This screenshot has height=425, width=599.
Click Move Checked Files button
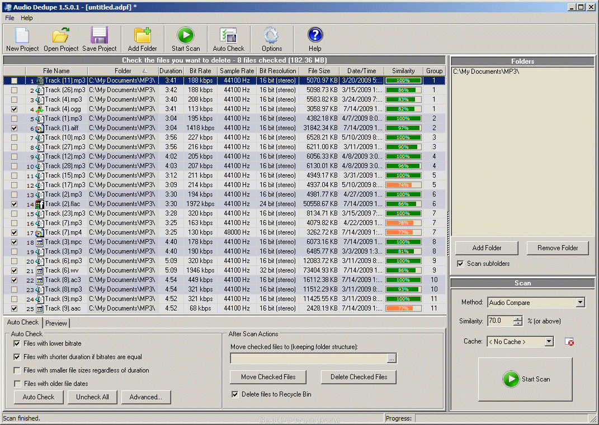[x=268, y=377]
